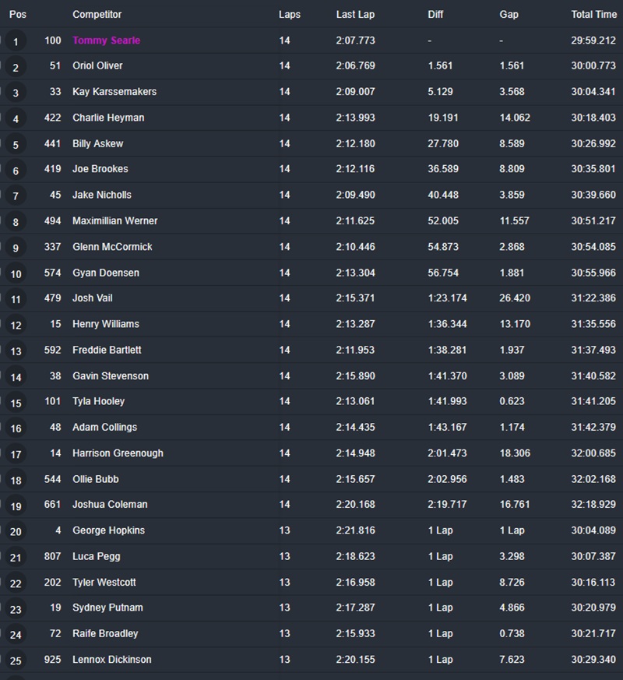Viewport: 623px width, 680px height.
Task: Click the position 20 circle badge
Action: pyautogui.click(x=16, y=531)
